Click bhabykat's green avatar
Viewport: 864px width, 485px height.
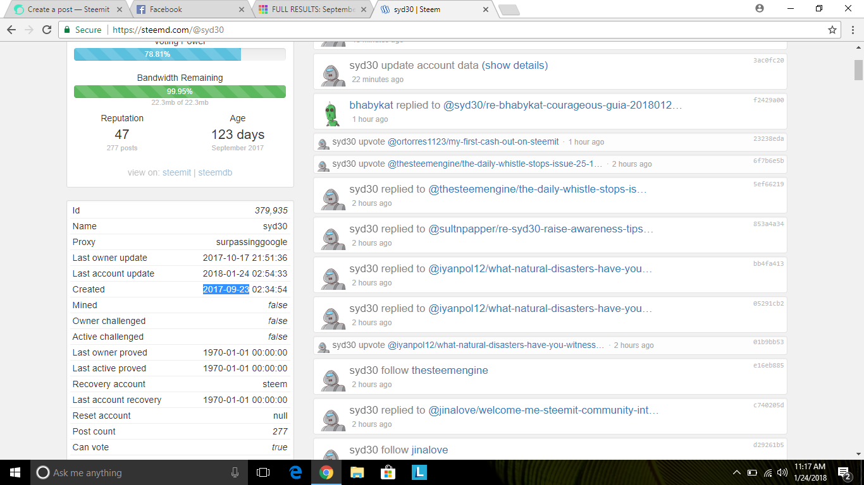331,114
